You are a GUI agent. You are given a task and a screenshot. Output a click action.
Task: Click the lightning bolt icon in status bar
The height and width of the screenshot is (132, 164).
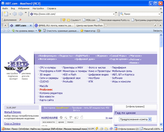click(x=97, y=129)
